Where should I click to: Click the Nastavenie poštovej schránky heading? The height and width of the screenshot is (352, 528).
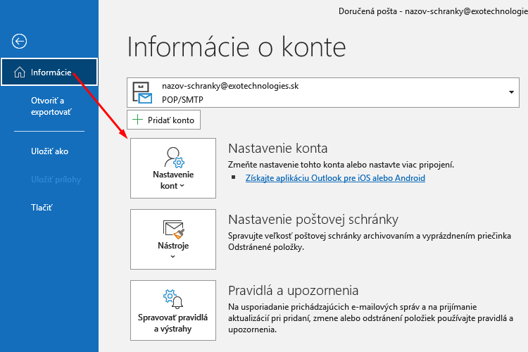click(x=313, y=219)
